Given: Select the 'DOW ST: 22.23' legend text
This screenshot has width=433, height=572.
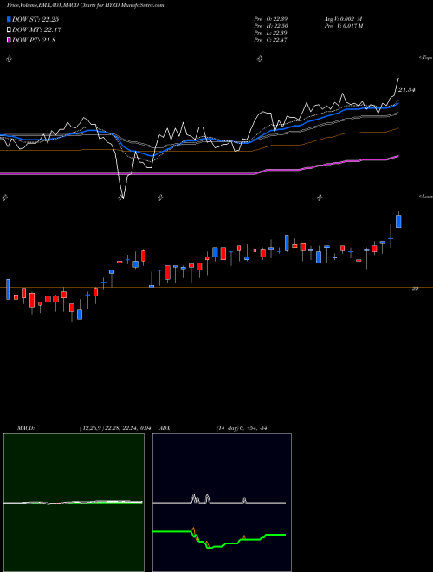Looking at the screenshot, I should click(36, 19).
